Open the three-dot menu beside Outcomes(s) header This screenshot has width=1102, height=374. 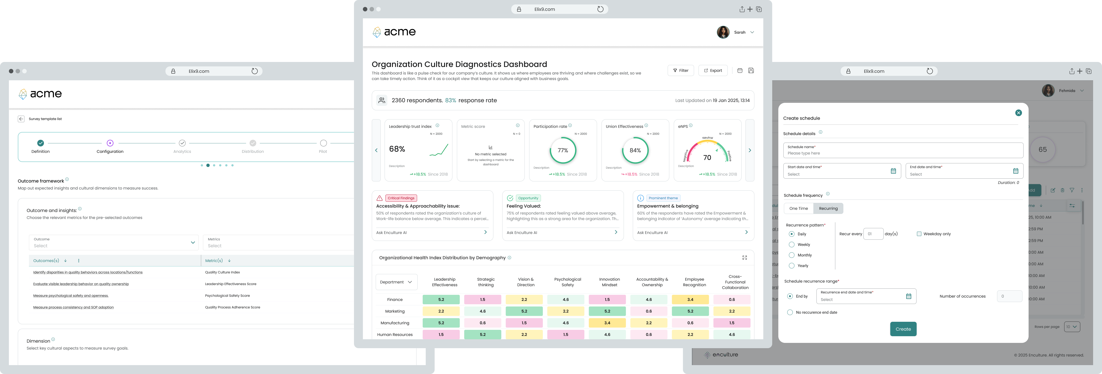[79, 260]
